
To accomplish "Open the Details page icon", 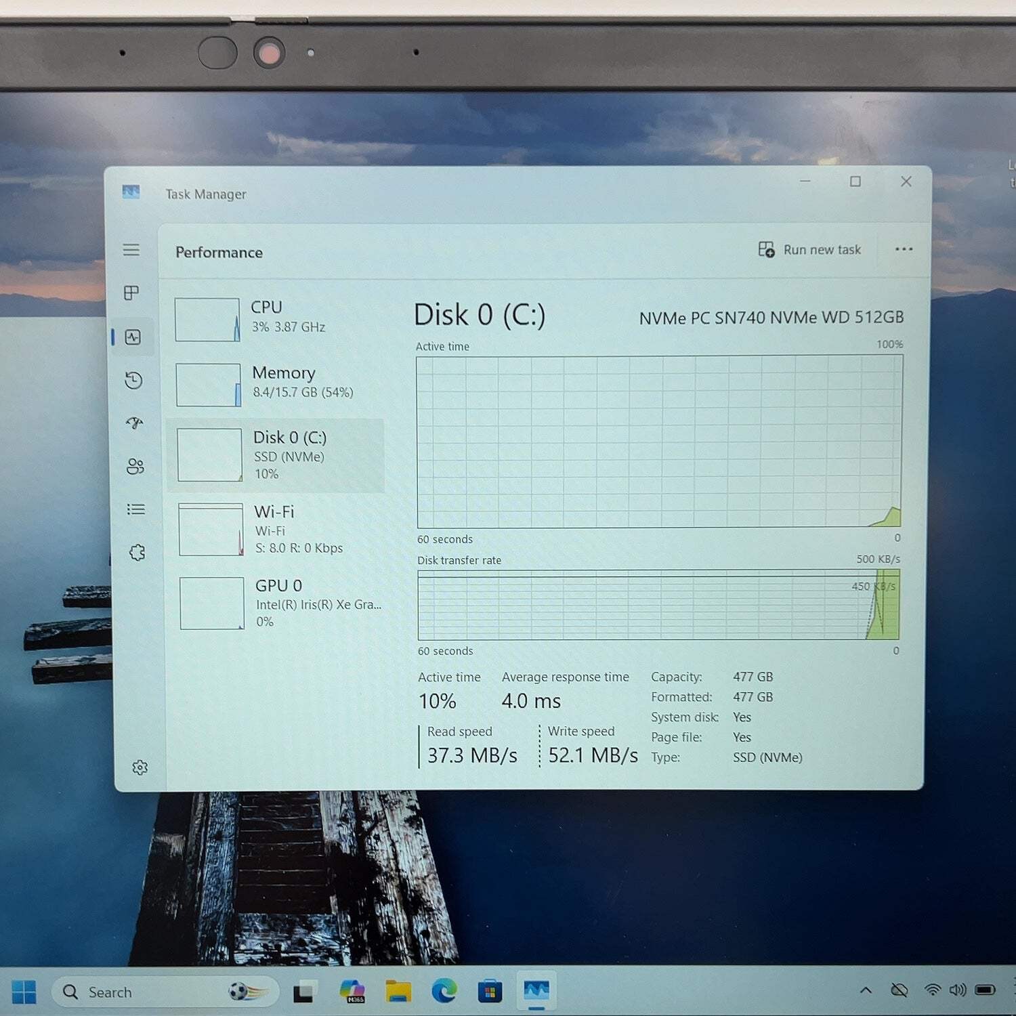I will point(136,509).
